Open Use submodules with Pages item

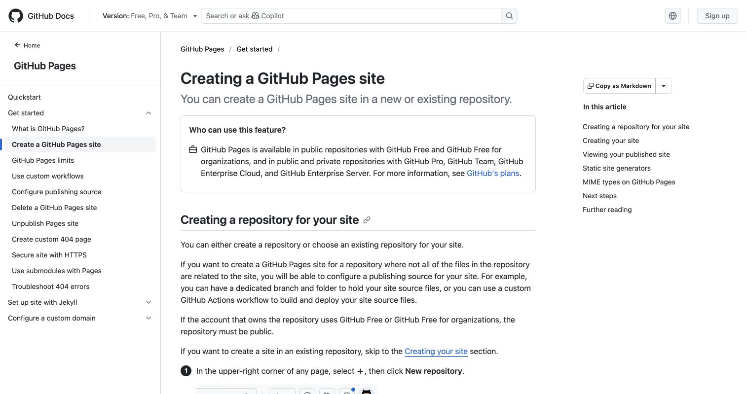pos(57,271)
